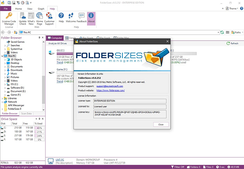
Task: Switch to the Graph ribbon tab
Action: (41, 9)
